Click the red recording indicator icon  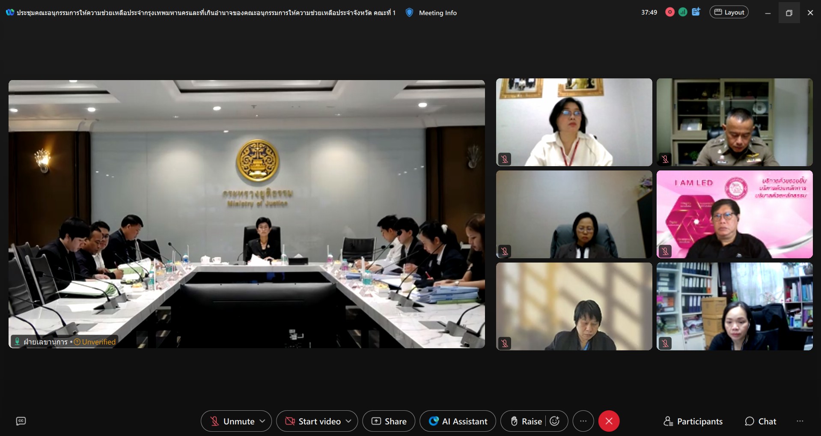pyautogui.click(x=670, y=12)
